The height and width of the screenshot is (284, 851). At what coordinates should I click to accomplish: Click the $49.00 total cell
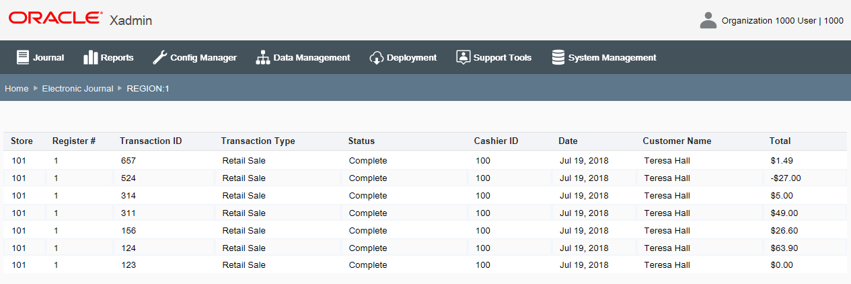[x=784, y=213]
